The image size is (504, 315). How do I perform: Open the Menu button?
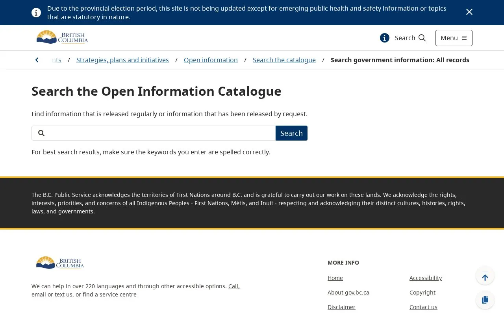(x=454, y=38)
